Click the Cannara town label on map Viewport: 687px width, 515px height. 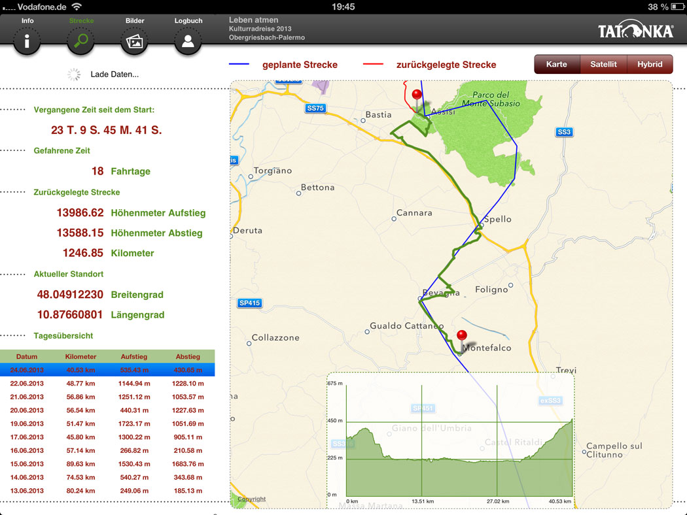[414, 212]
